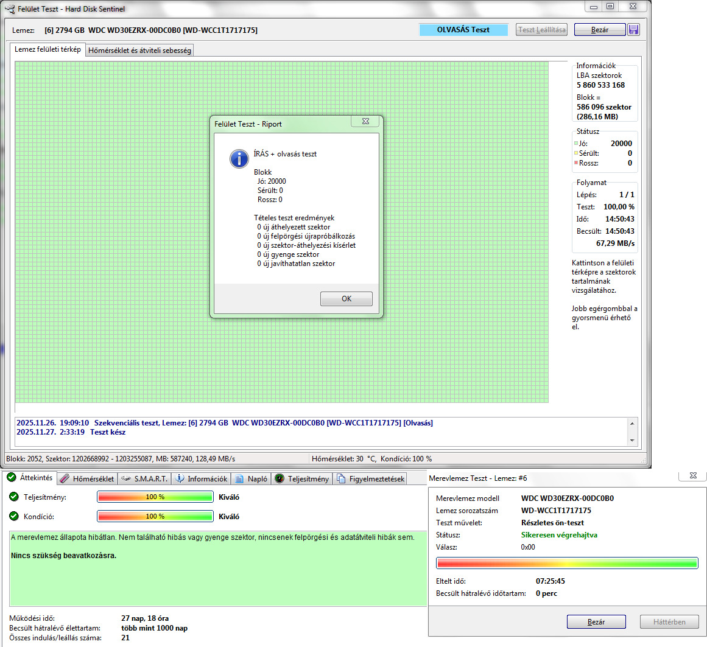The width and height of the screenshot is (707, 647).
Task: Click the status bar 'Blokk: 2052' text
Action: [x=24, y=459]
